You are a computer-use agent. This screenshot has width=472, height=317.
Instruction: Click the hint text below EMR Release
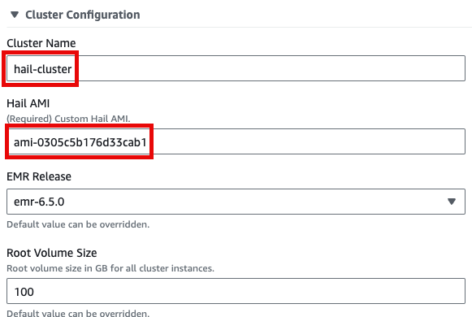tap(78, 224)
